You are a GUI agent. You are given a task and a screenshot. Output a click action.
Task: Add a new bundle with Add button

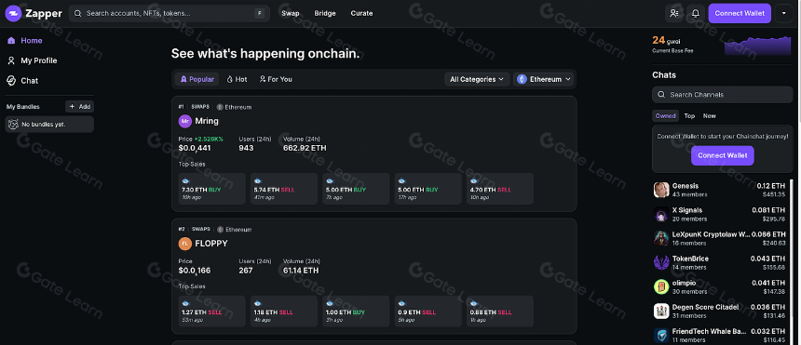pos(79,107)
